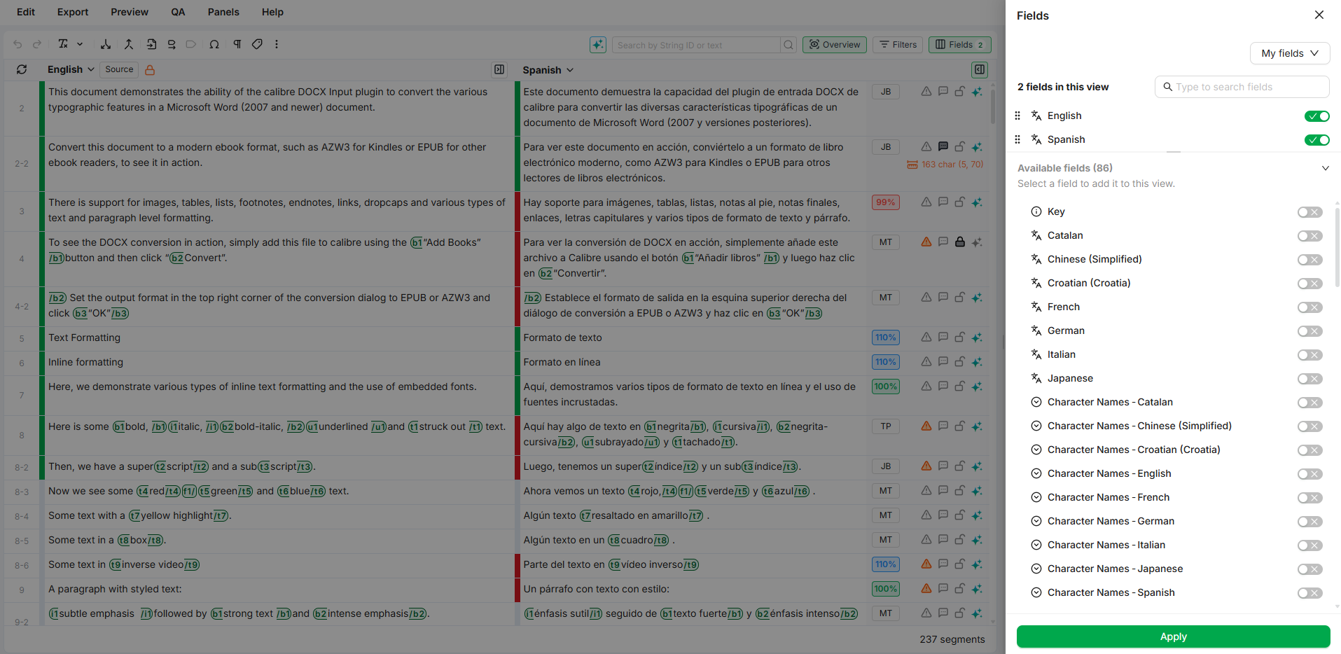Click the clear formatting Tx icon
1341x654 pixels.
(x=63, y=44)
